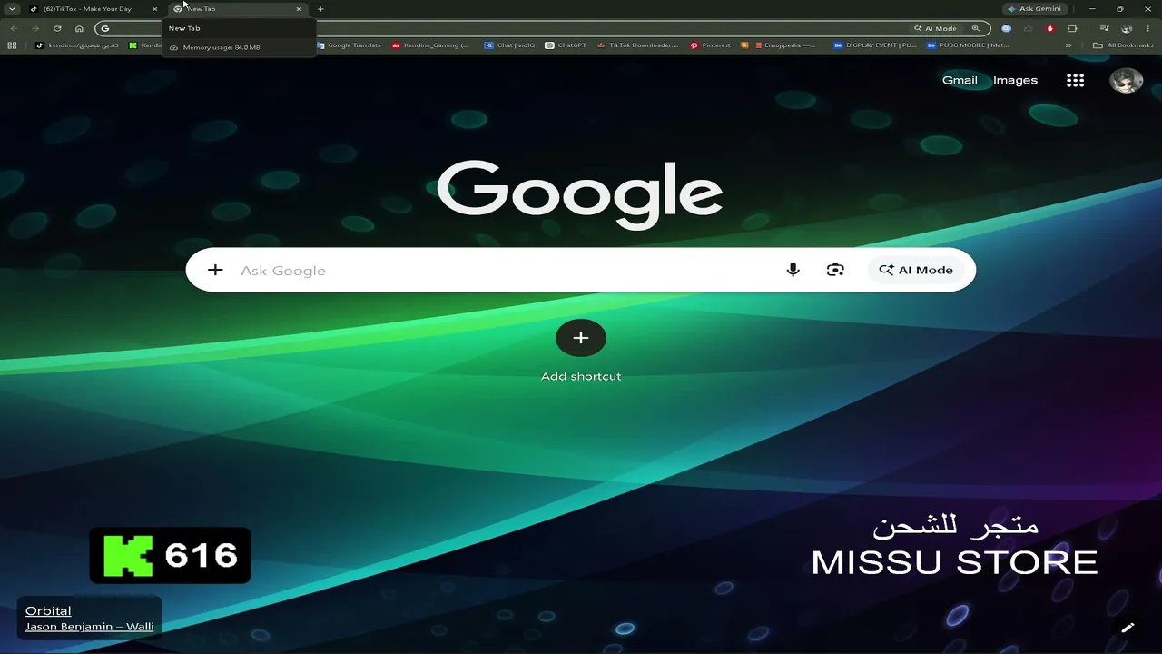The height and width of the screenshot is (654, 1162).
Task: Open the PUBG MOBILE bookmark
Action: point(968,45)
